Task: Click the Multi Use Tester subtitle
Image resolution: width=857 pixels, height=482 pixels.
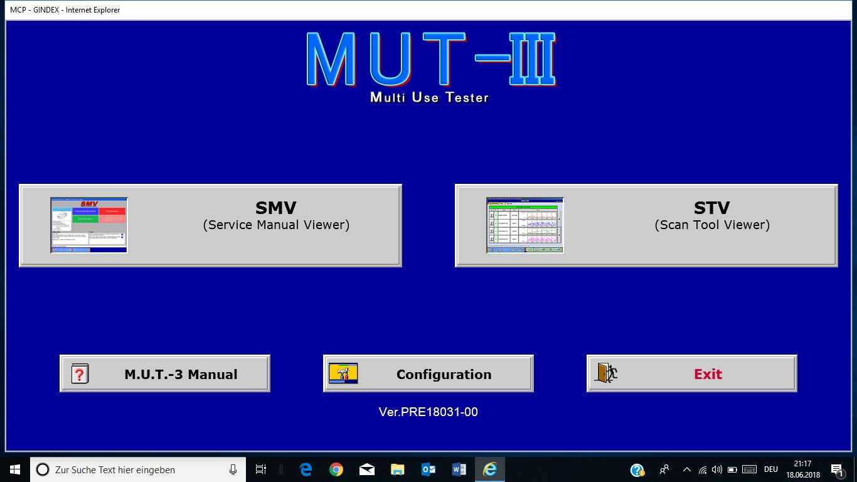Action: [429, 97]
